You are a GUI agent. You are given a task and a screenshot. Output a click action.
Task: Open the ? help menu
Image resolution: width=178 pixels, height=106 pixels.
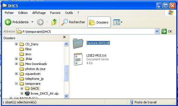[x=78, y=13]
